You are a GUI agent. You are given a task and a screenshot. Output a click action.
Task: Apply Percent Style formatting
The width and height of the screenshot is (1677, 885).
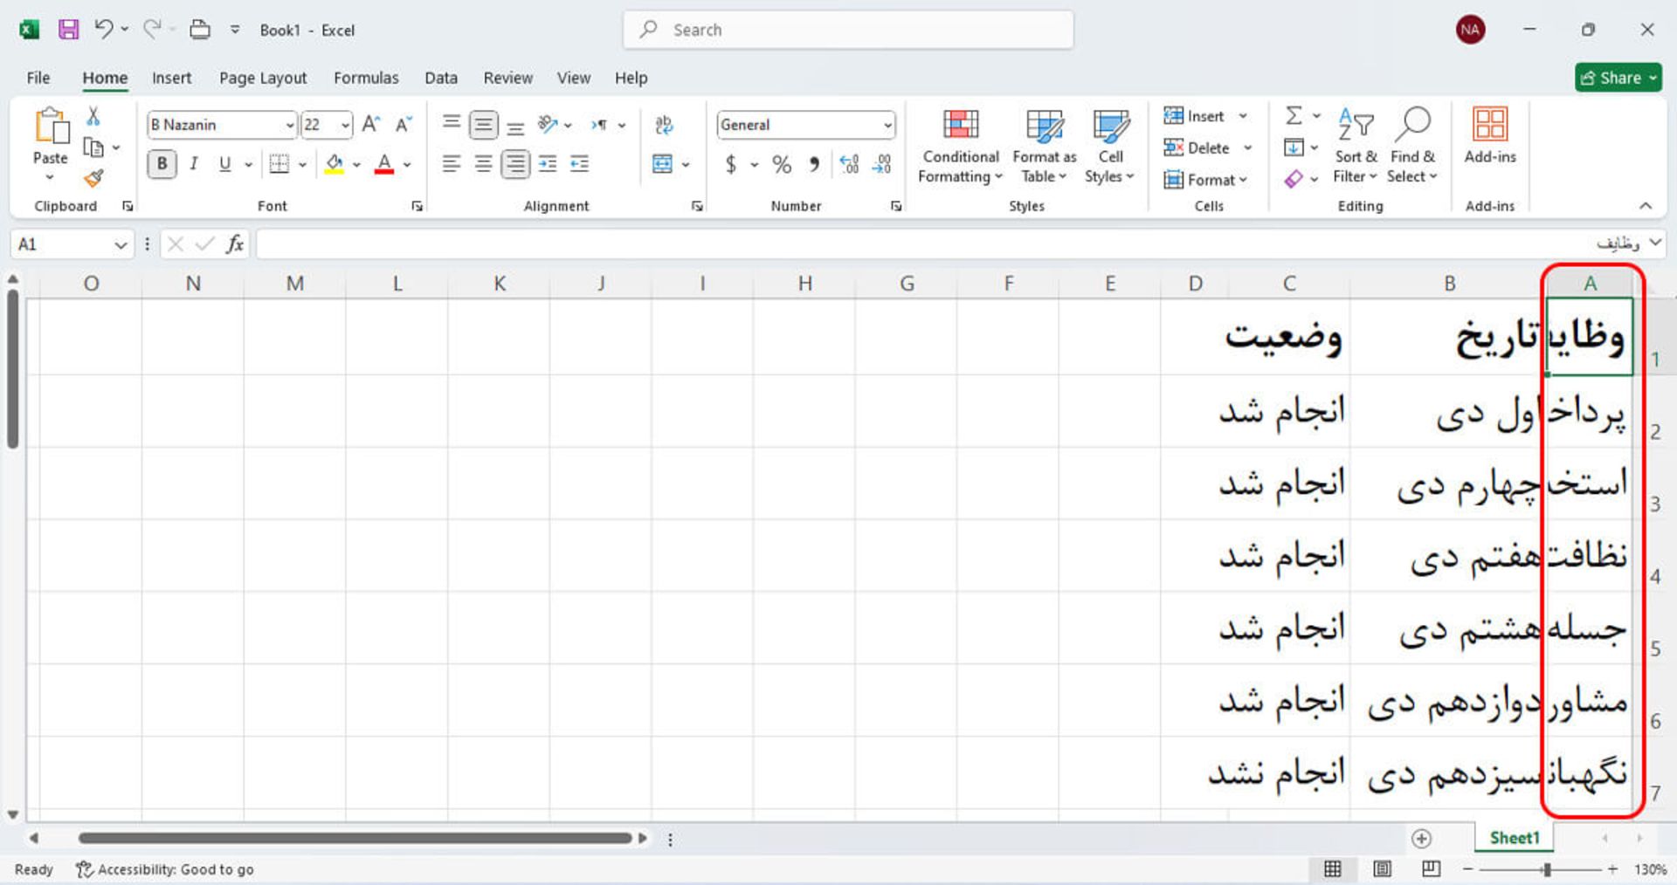tap(782, 163)
